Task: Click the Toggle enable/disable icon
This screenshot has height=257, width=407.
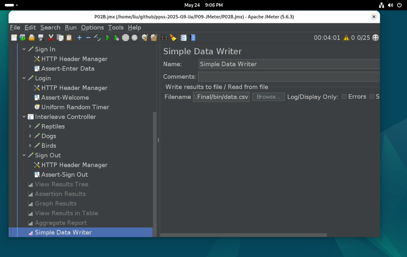Action: point(97,38)
